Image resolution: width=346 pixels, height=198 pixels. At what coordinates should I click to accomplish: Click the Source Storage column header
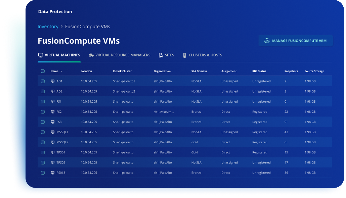click(x=314, y=71)
